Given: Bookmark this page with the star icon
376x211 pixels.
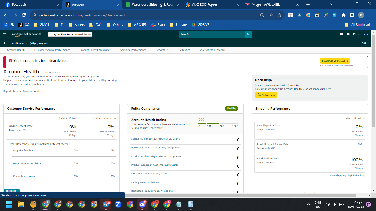Looking at the screenshot, I should coord(280,15).
